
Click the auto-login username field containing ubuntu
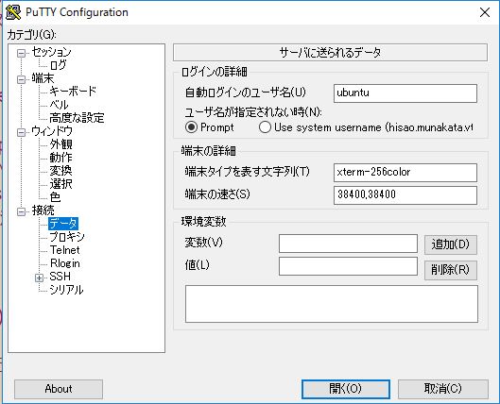click(405, 93)
